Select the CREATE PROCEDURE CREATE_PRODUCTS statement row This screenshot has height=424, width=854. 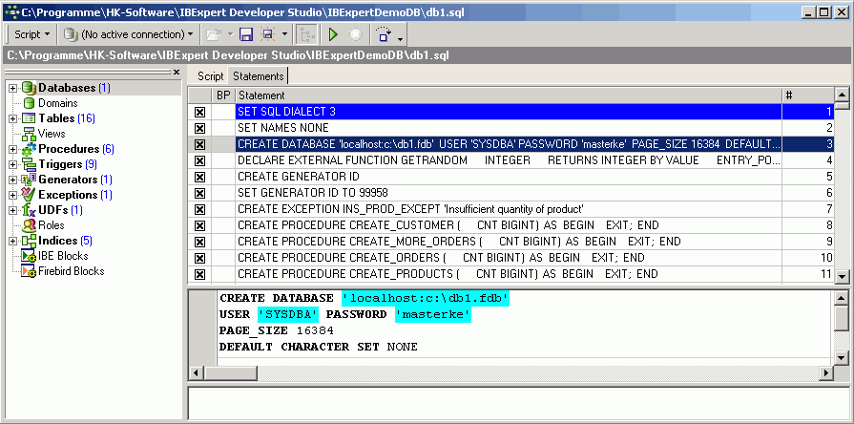tap(510, 274)
